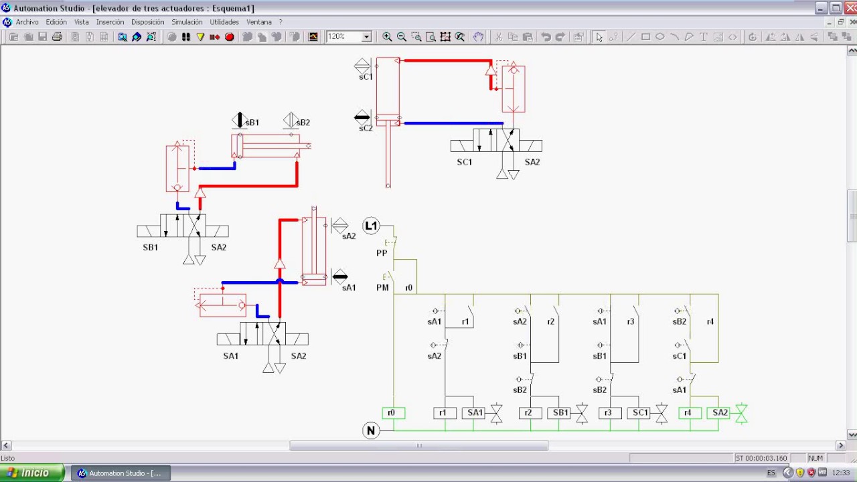The width and height of the screenshot is (857, 482).
Task: Select the rectangle drawing tool
Action: pyautogui.click(x=645, y=37)
